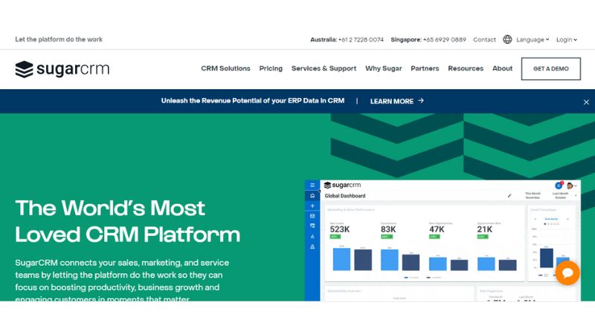The width and height of the screenshot is (595, 334).
Task: Click the globe language icon
Action: coord(507,39)
